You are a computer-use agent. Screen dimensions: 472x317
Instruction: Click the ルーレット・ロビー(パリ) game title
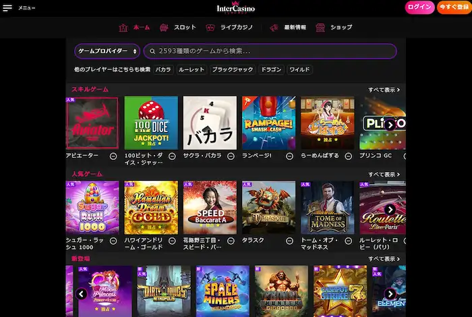[x=379, y=243]
